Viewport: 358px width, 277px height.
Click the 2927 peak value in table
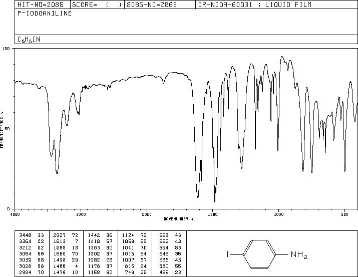click(x=60, y=235)
